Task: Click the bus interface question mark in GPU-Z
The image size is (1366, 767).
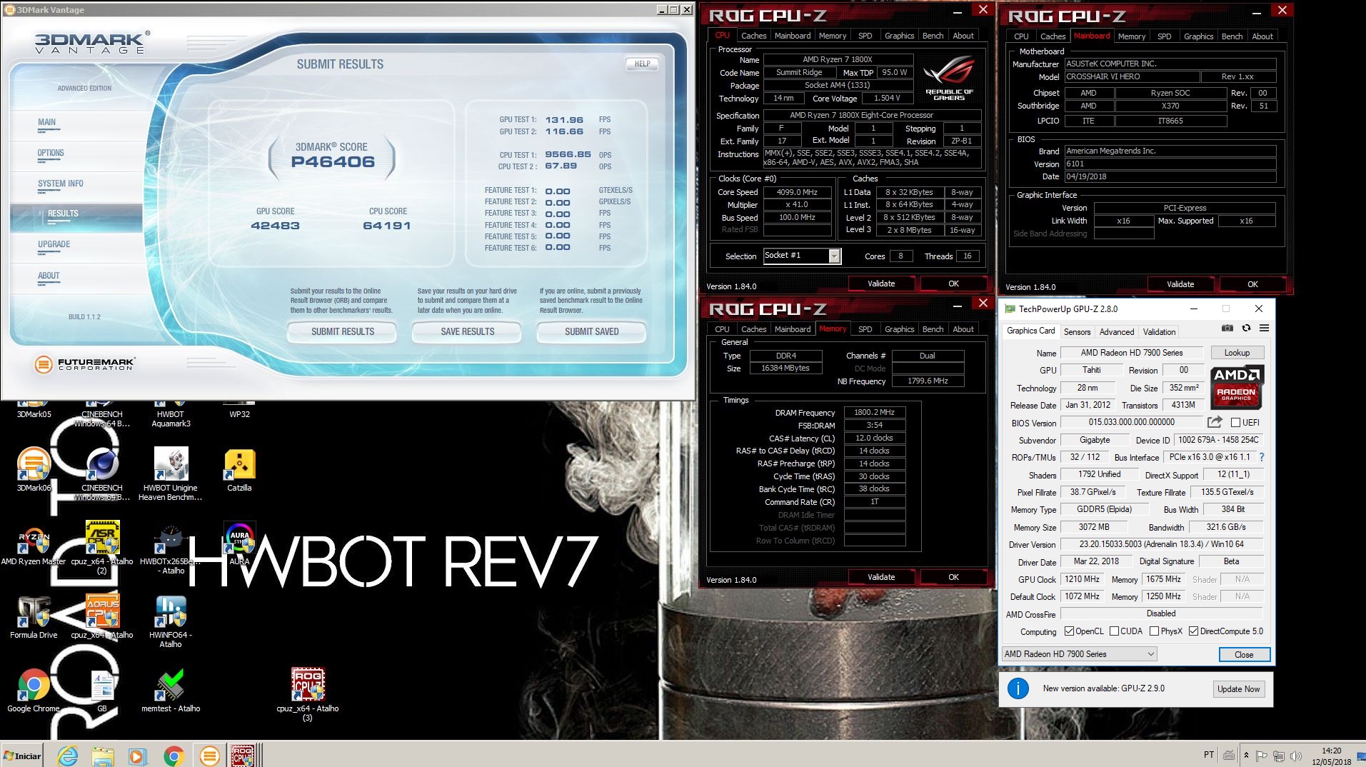Action: [x=1261, y=457]
